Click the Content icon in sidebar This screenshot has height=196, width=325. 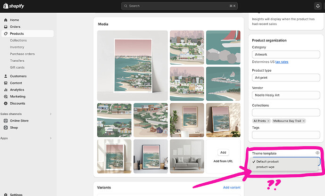point(6,83)
